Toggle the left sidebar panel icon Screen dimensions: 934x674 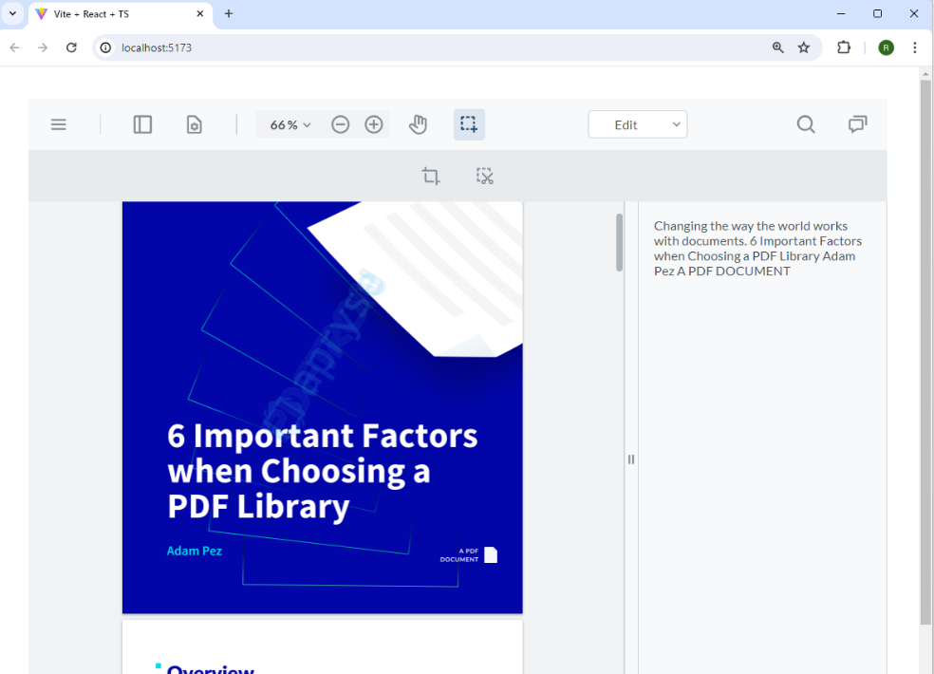(142, 124)
